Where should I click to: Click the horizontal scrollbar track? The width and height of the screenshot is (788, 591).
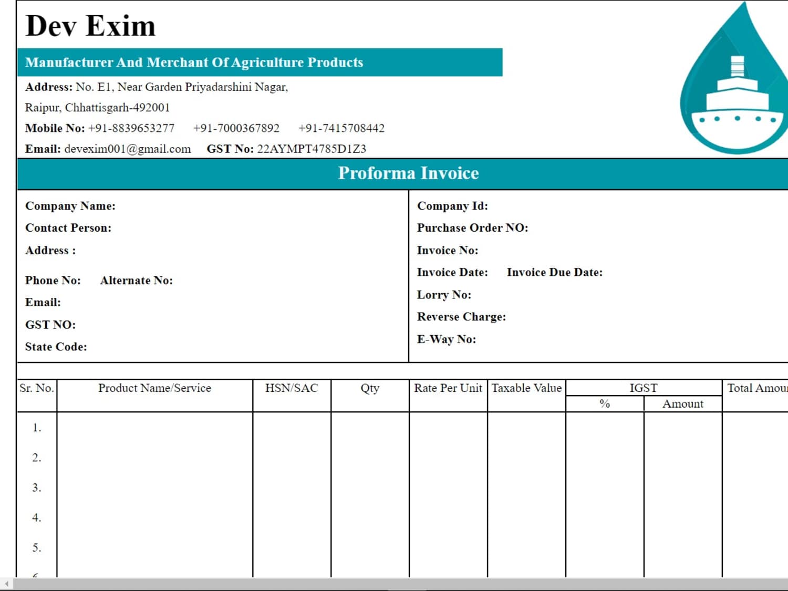[x=400, y=584]
